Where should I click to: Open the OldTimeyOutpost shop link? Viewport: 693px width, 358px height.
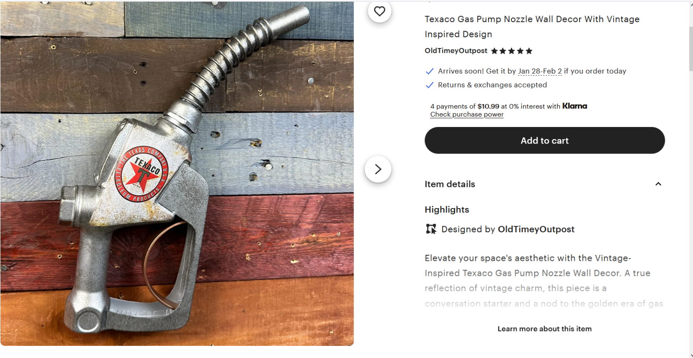(x=456, y=51)
